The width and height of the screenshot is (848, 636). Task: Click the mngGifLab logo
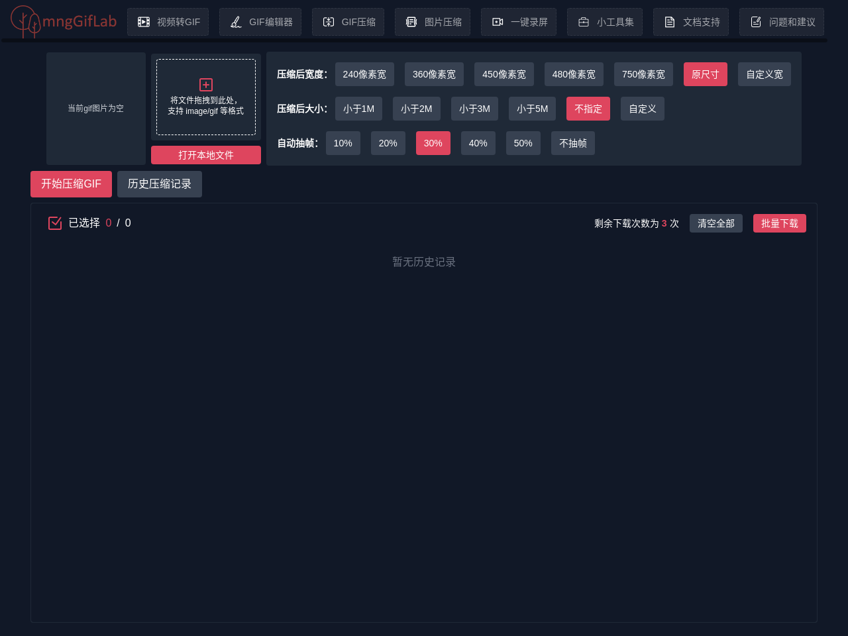click(63, 21)
